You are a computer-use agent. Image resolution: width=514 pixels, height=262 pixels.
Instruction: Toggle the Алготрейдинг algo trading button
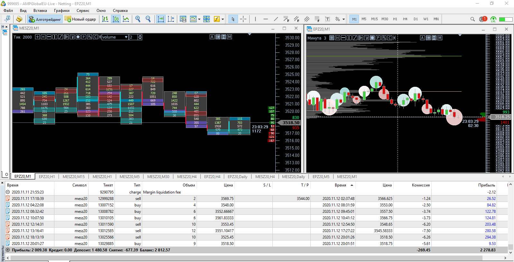45,19
